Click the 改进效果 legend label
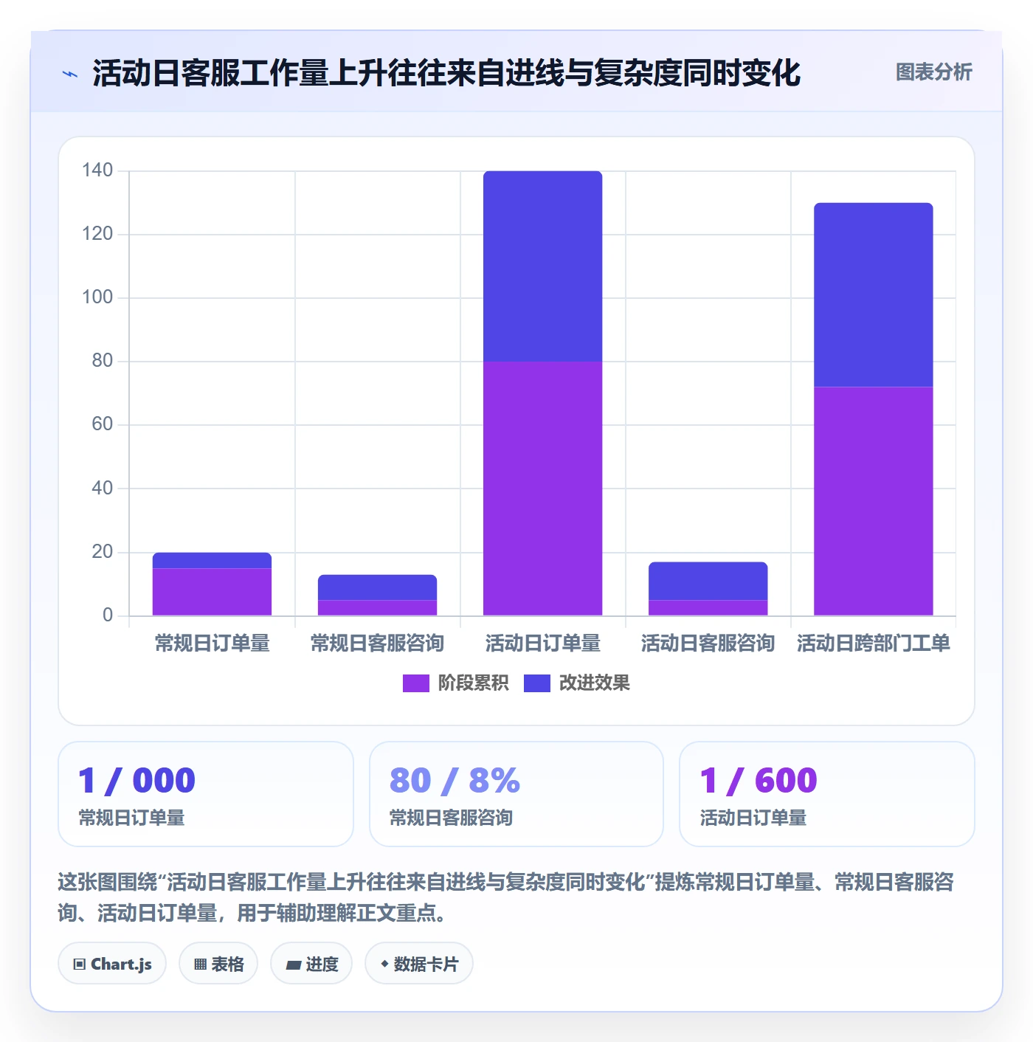Viewport: 1033px width, 1042px height. [594, 683]
